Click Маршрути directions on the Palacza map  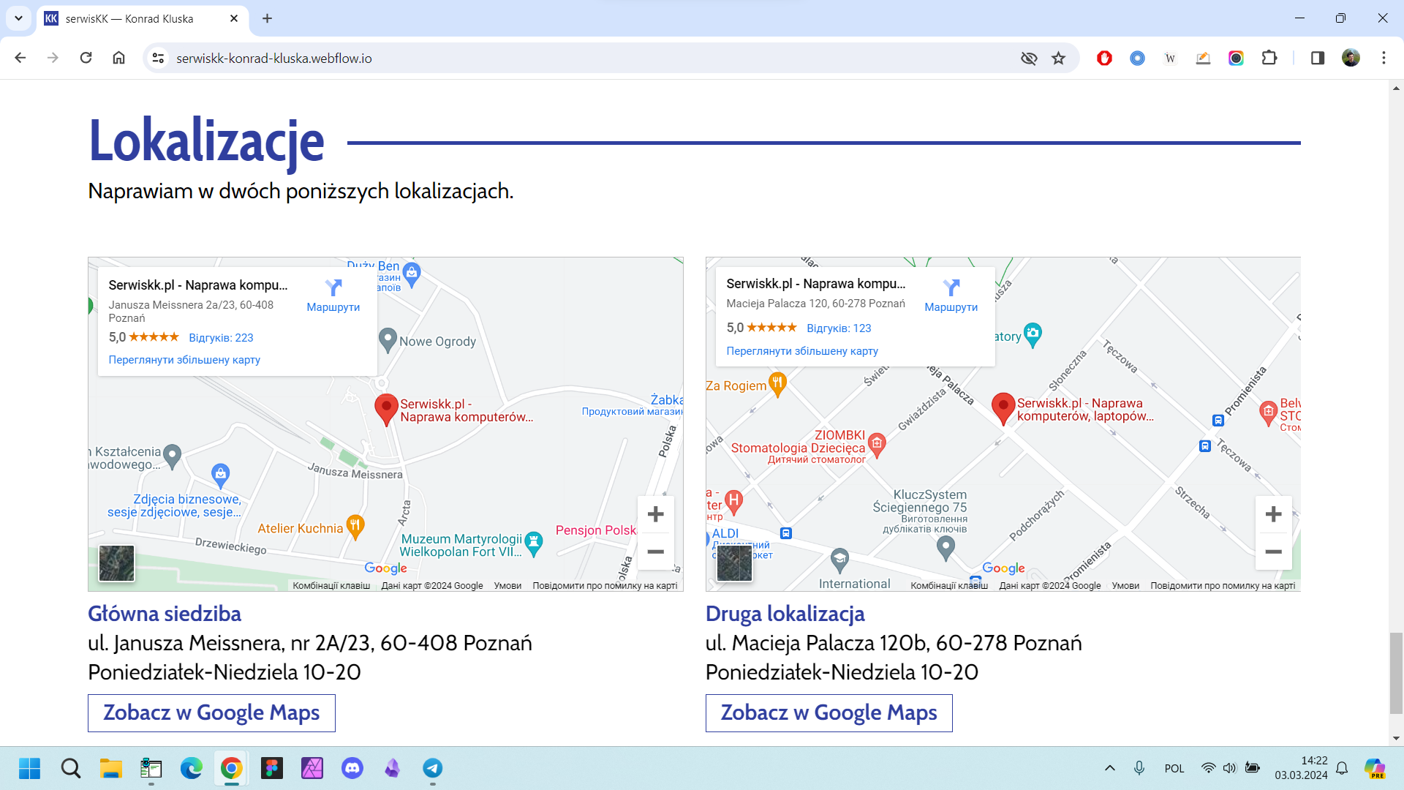pos(951,296)
